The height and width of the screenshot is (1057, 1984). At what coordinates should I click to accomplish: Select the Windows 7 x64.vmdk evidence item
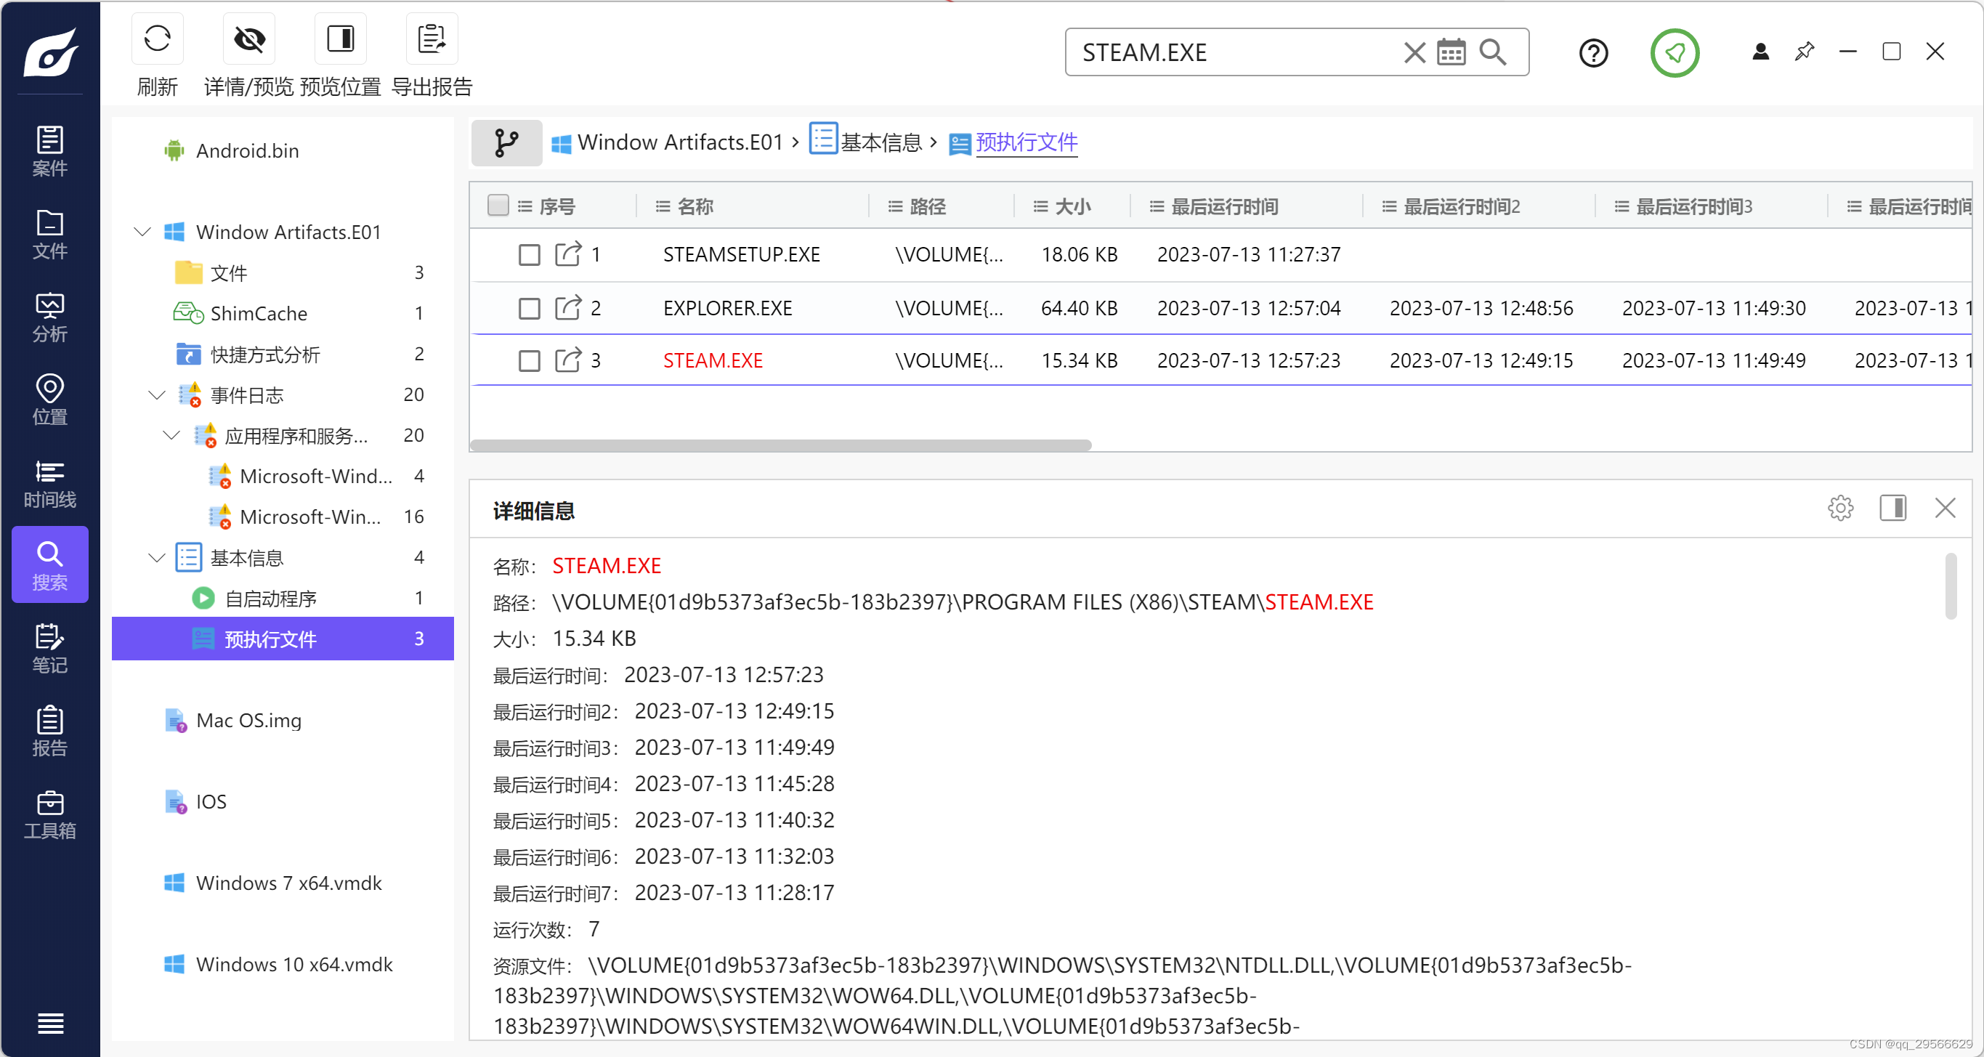[x=289, y=883]
